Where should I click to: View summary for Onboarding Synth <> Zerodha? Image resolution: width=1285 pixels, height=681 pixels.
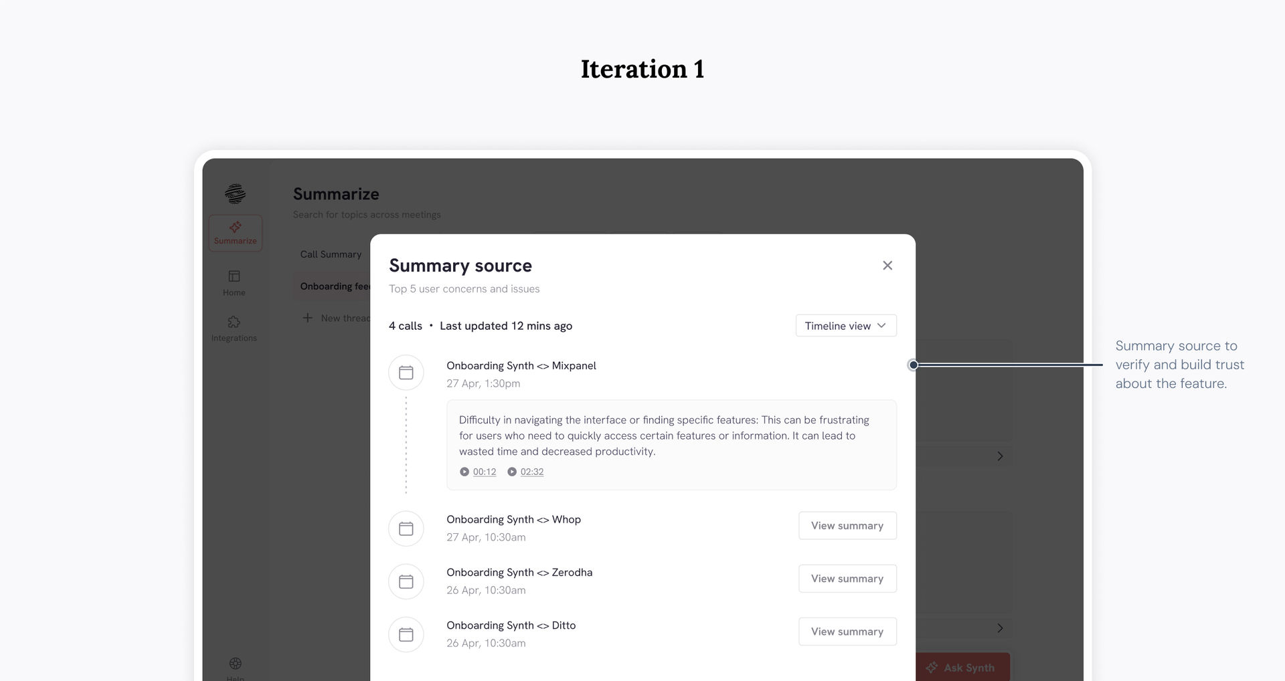click(x=847, y=579)
